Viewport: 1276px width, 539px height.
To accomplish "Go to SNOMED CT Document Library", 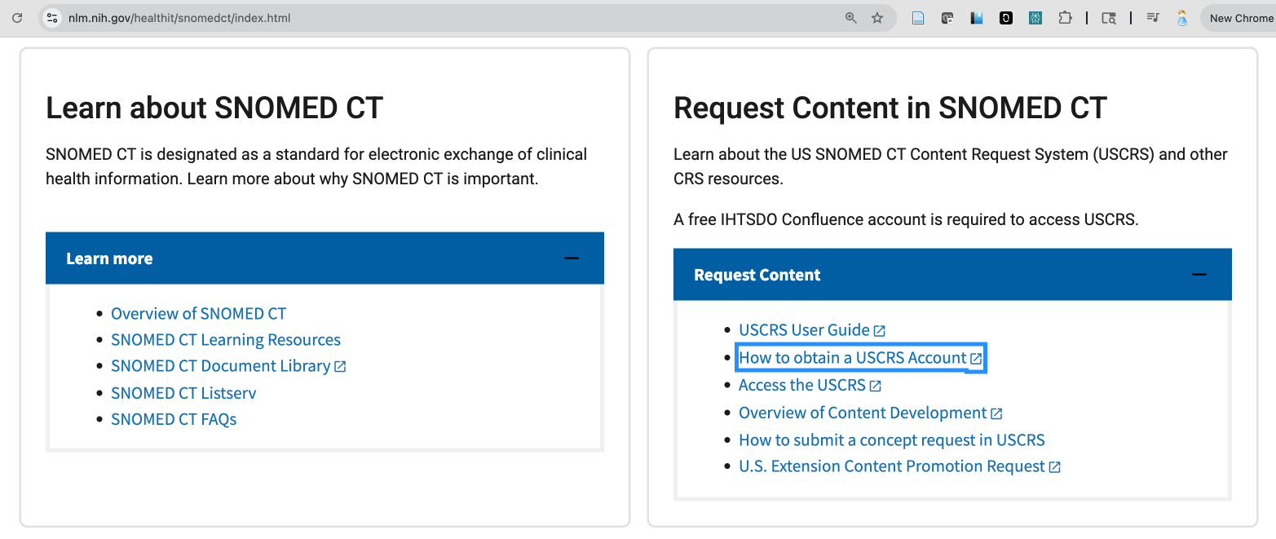I will pos(221,366).
